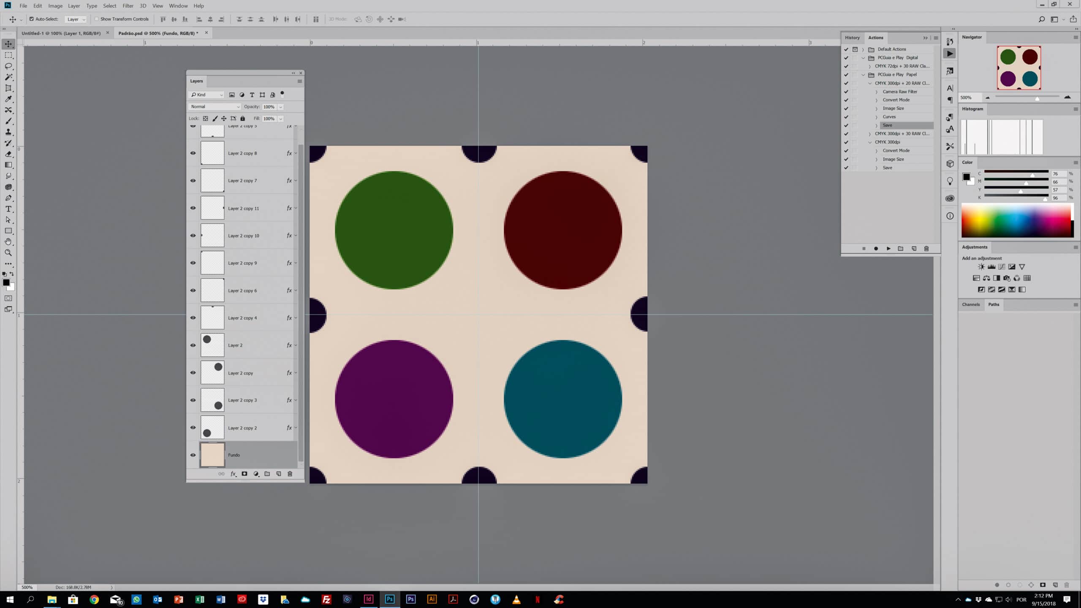Open the Opacity slider dropdown arrow
Screen dimensions: 1081x608
(281, 107)
